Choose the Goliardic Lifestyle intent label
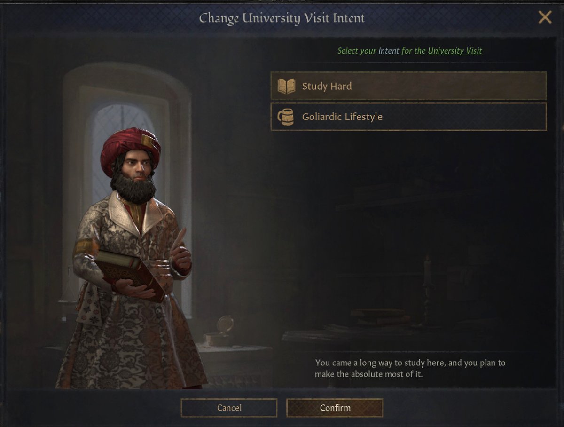 point(342,117)
